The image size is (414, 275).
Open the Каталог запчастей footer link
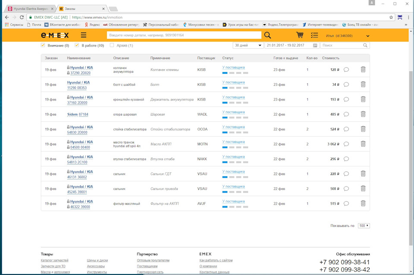pos(55,260)
